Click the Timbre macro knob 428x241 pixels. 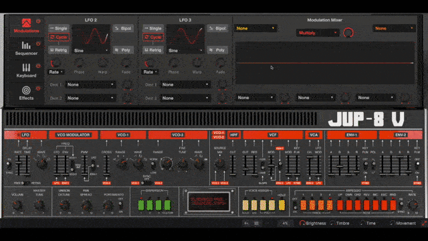pos(332,223)
